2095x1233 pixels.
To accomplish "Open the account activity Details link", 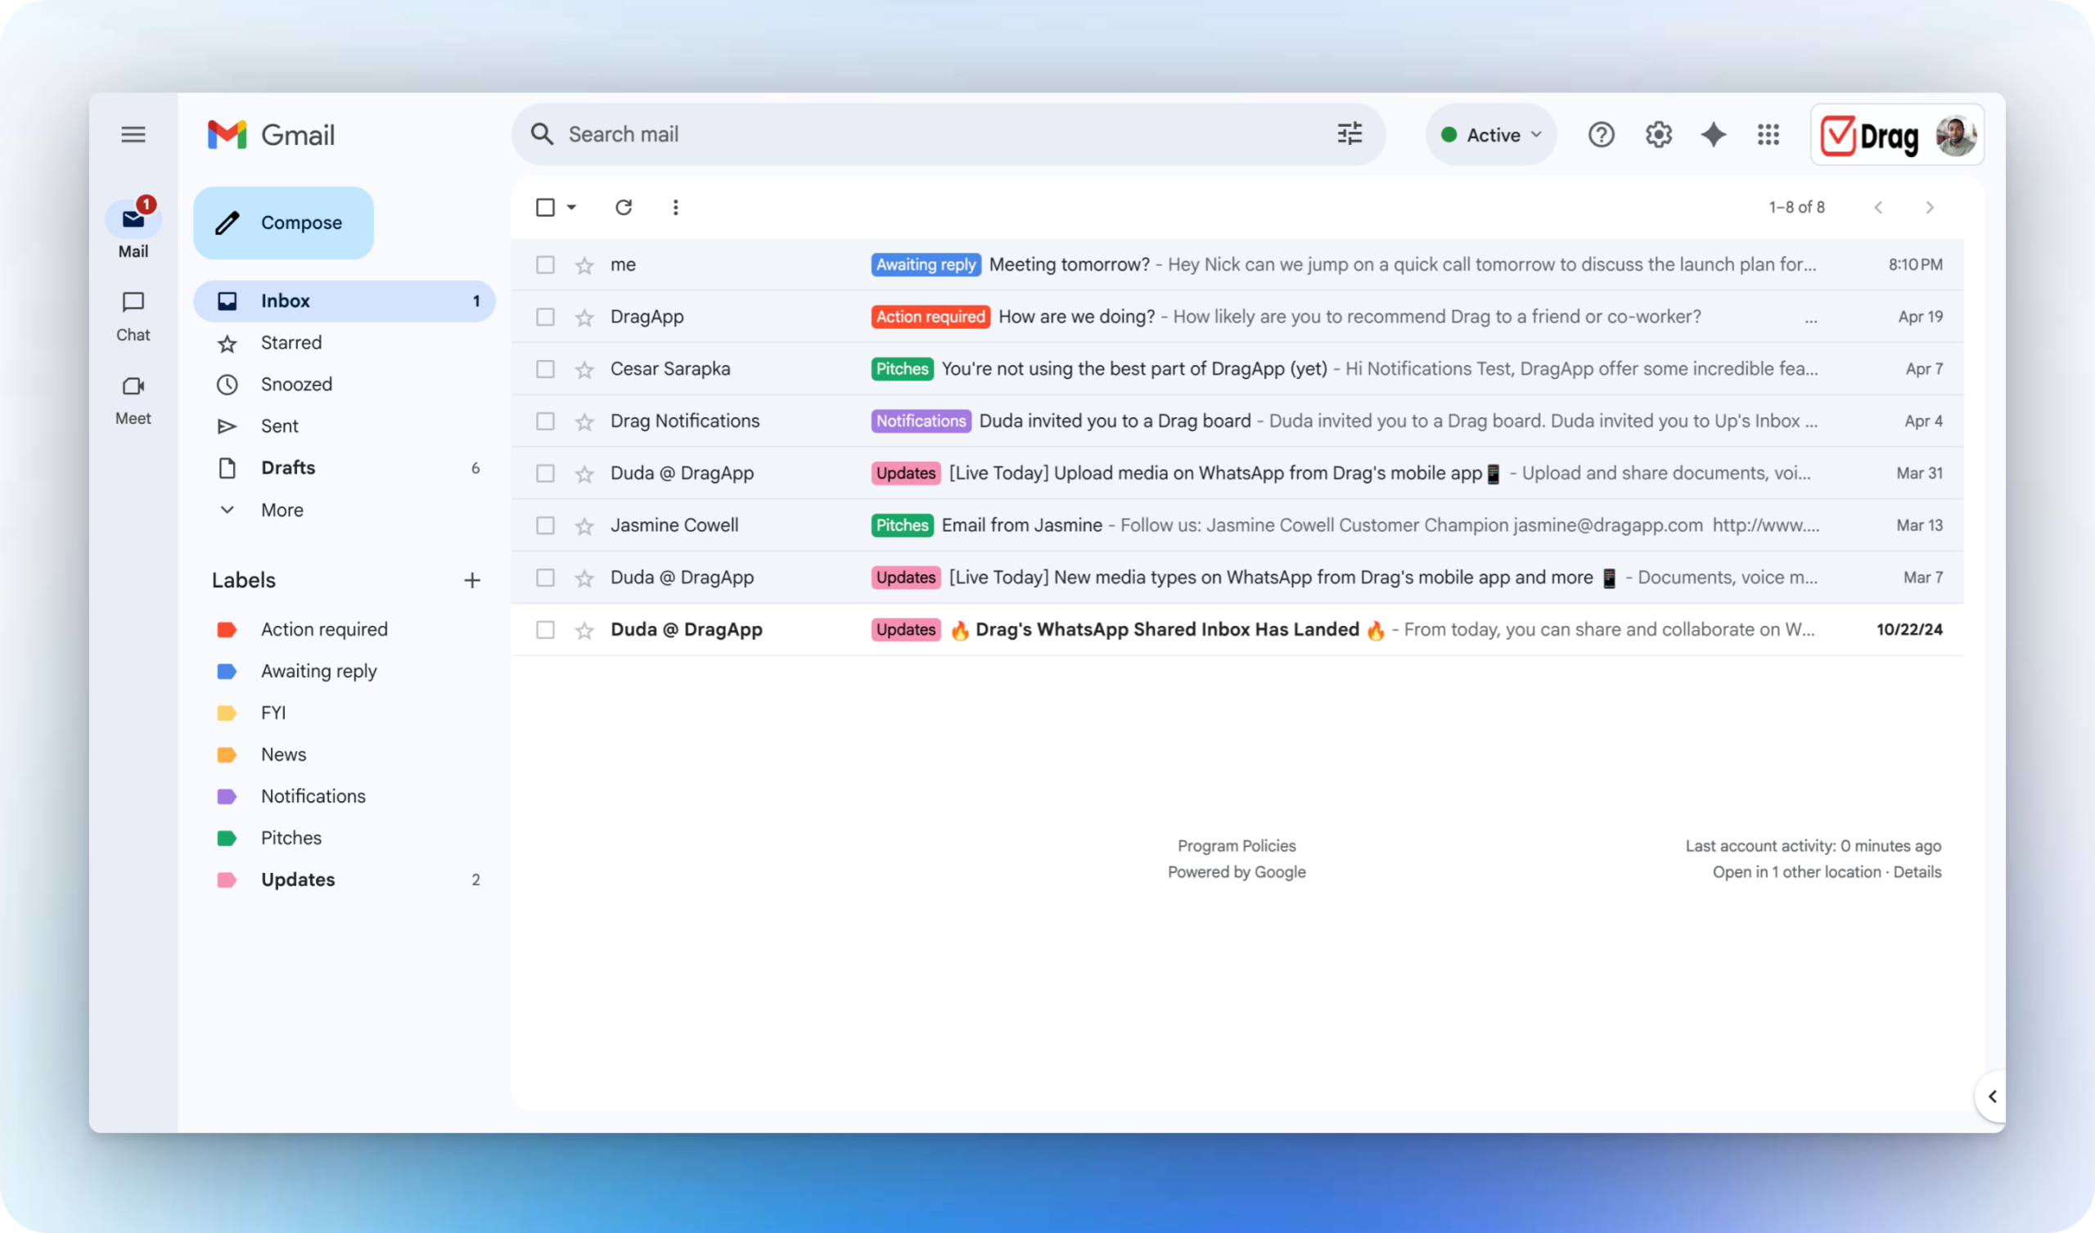I will (1917, 872).
